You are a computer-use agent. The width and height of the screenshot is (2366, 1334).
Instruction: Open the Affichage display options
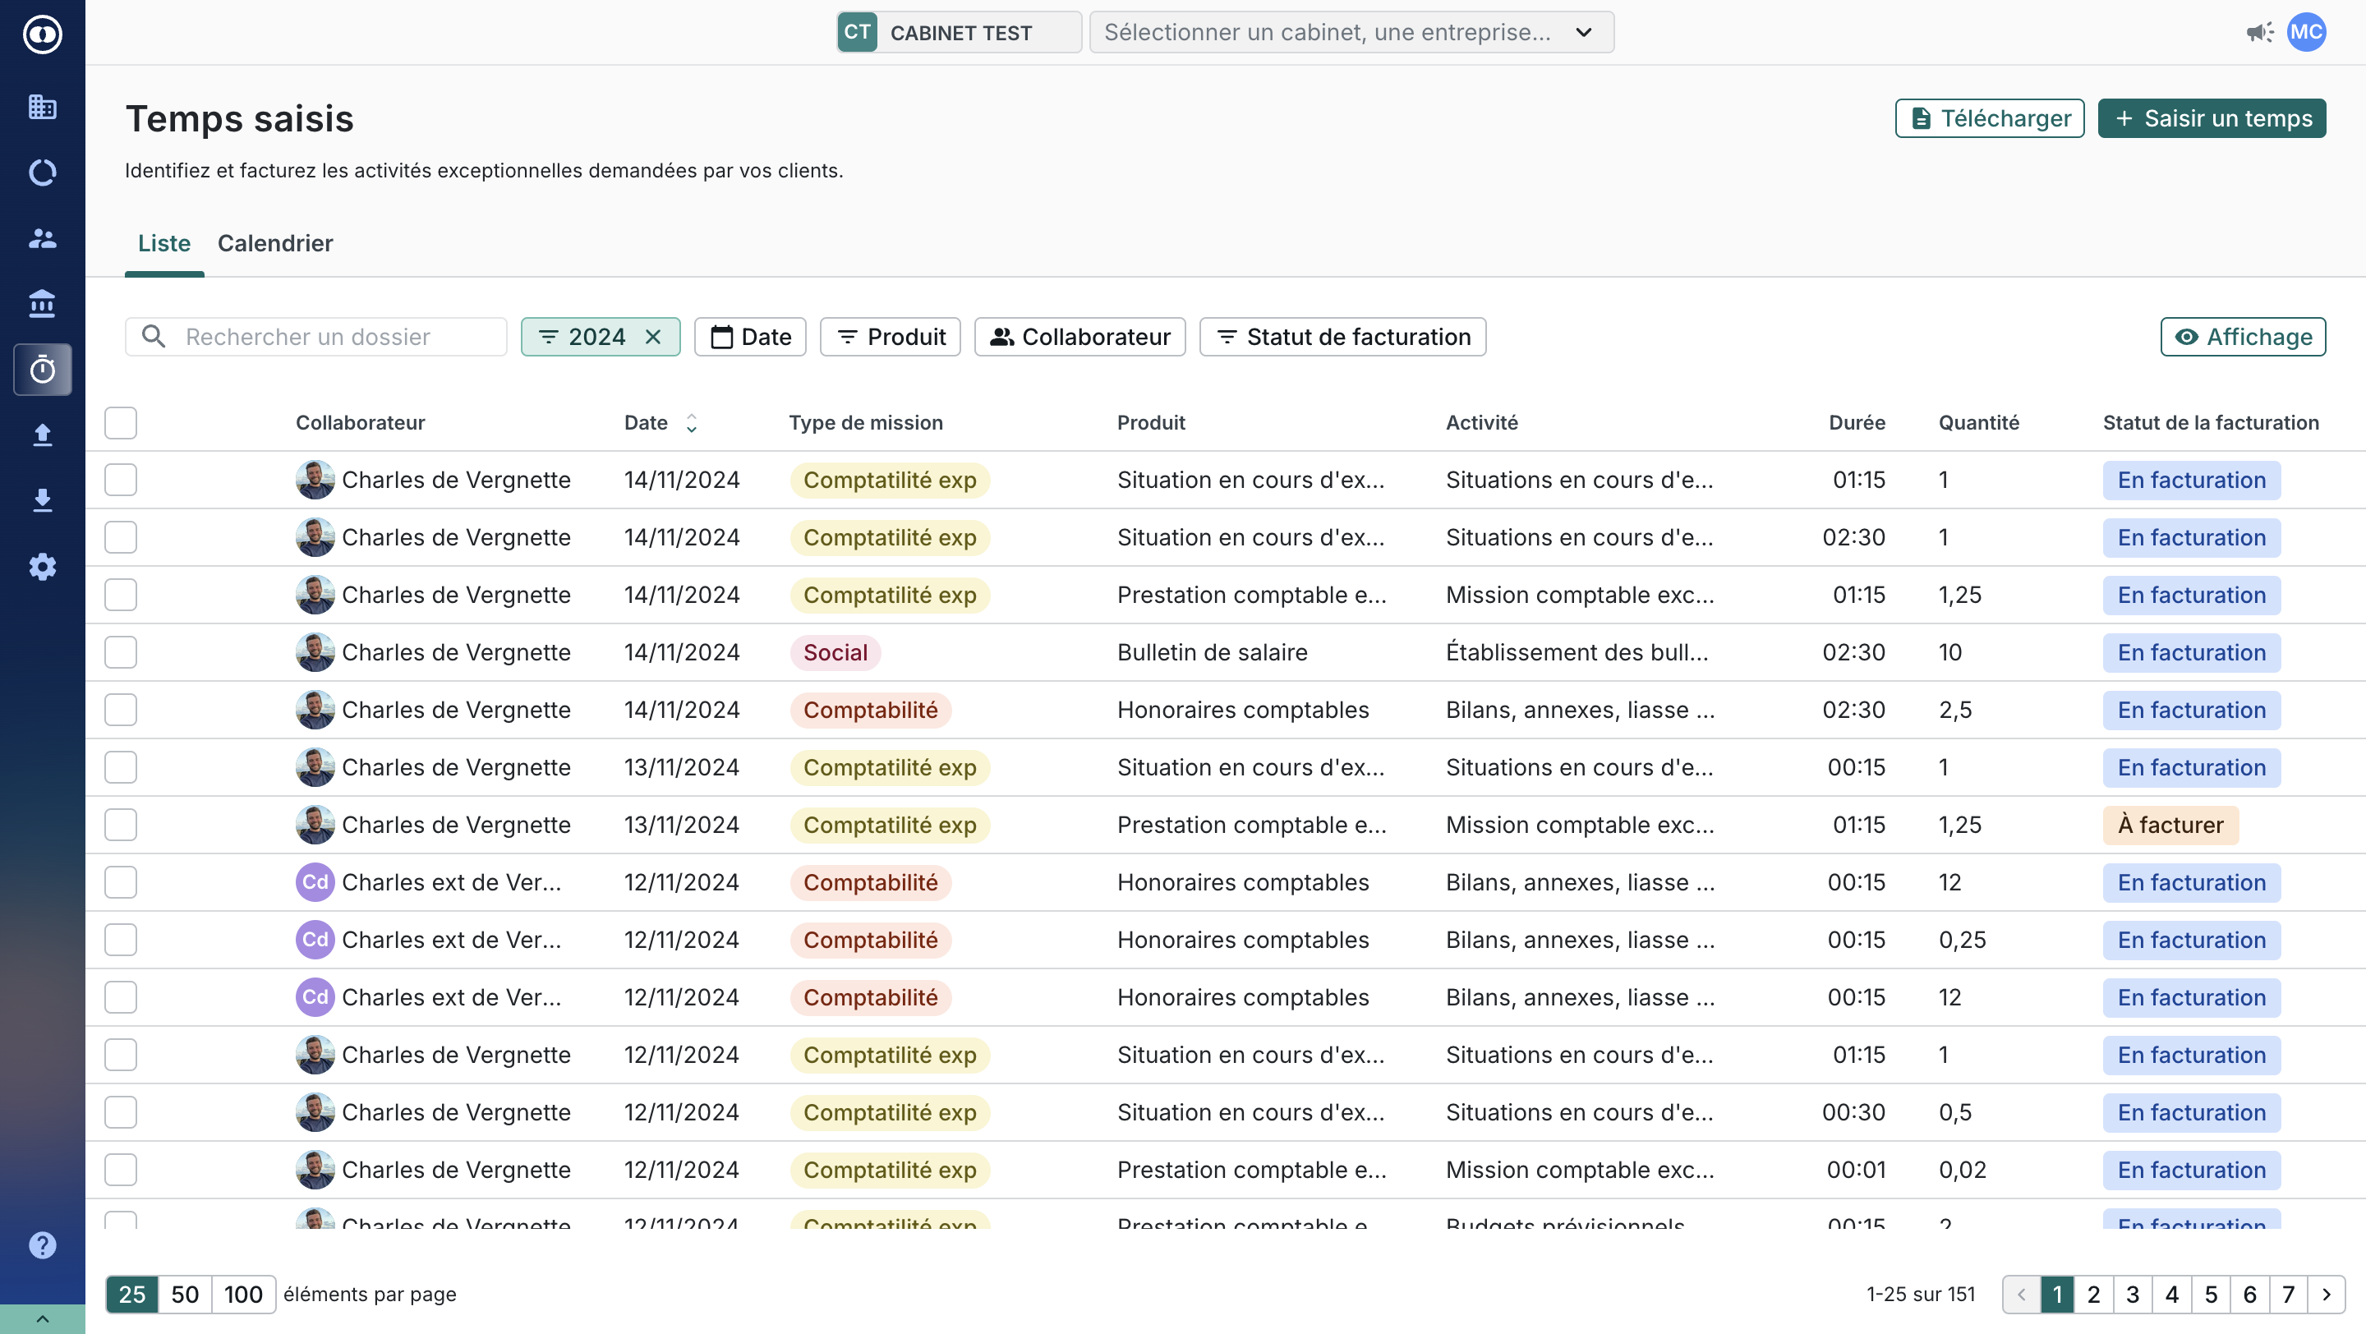point(2243,337)
